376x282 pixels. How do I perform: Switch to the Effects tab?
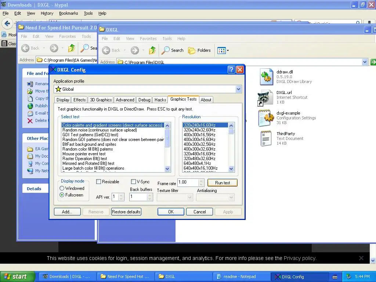(79, 100)
